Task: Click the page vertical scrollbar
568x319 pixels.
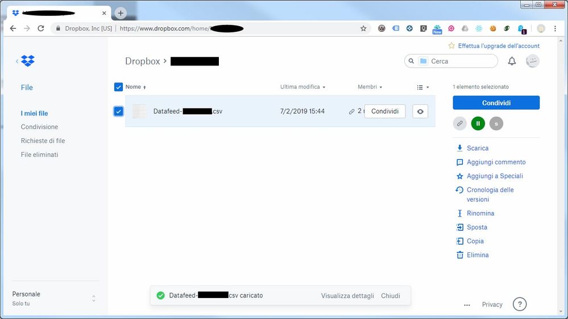Action: coord(561,176)
